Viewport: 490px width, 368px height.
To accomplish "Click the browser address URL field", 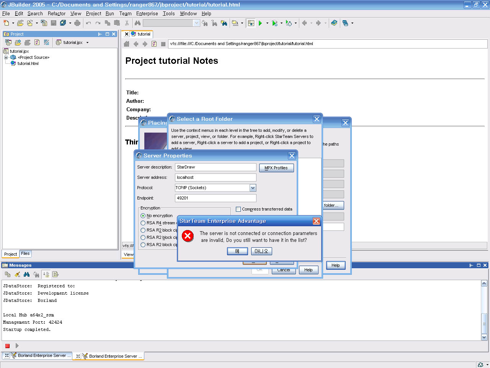I will 328,44.
